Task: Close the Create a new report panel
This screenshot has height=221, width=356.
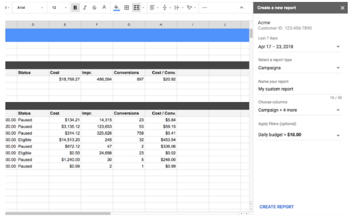Action: 342,8
